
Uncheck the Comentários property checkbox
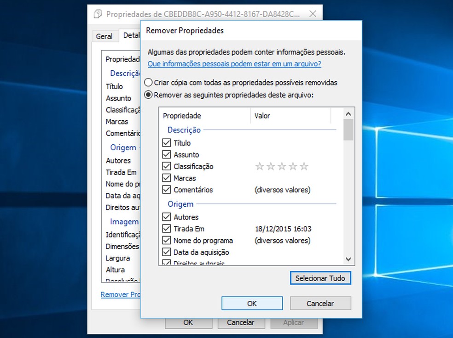pos(166,190)
